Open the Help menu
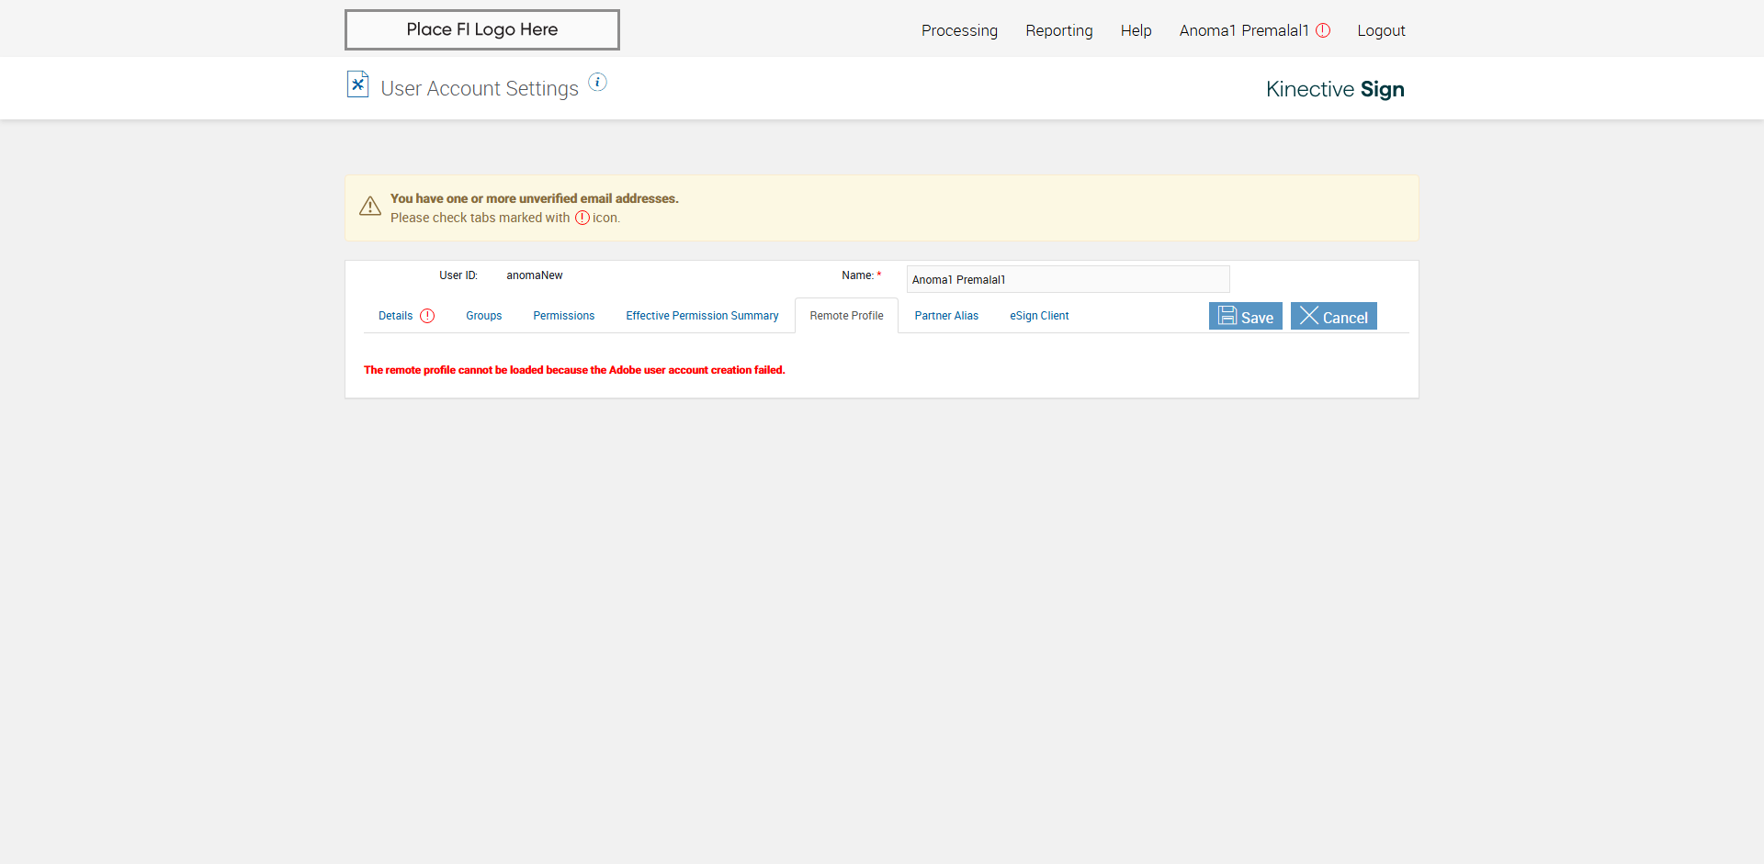The height and width of the screenshot is (864, 1764). [x=1136, y=30]
